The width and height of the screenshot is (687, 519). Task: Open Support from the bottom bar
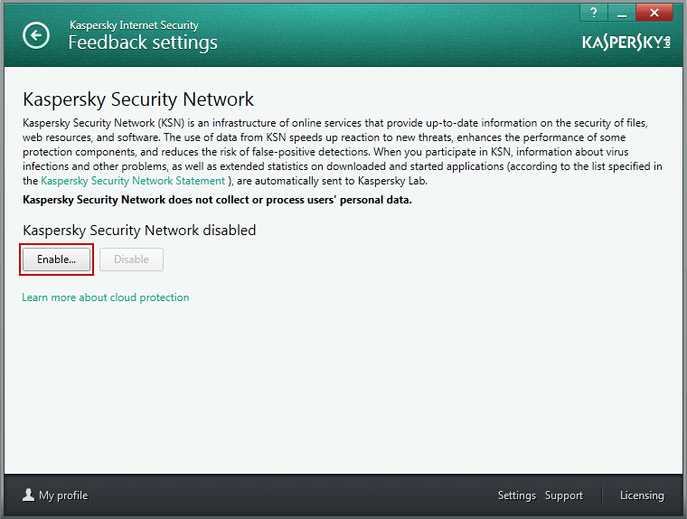564,495
